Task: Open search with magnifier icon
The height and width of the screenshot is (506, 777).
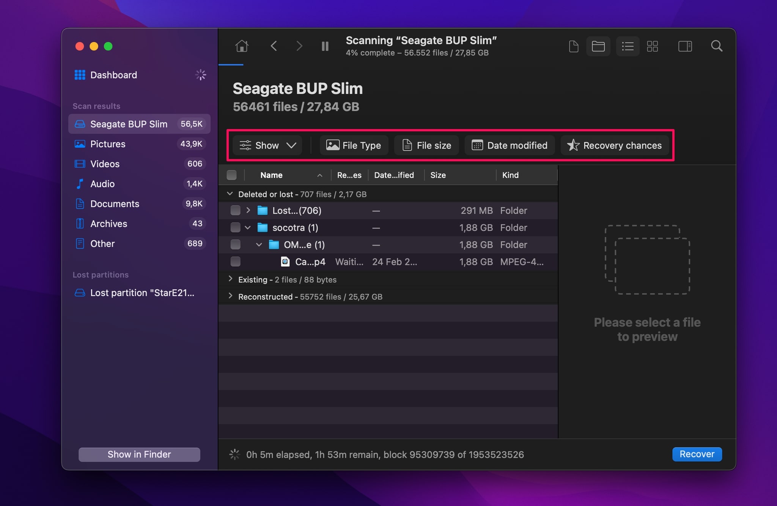Action: [x=717, y=46]
